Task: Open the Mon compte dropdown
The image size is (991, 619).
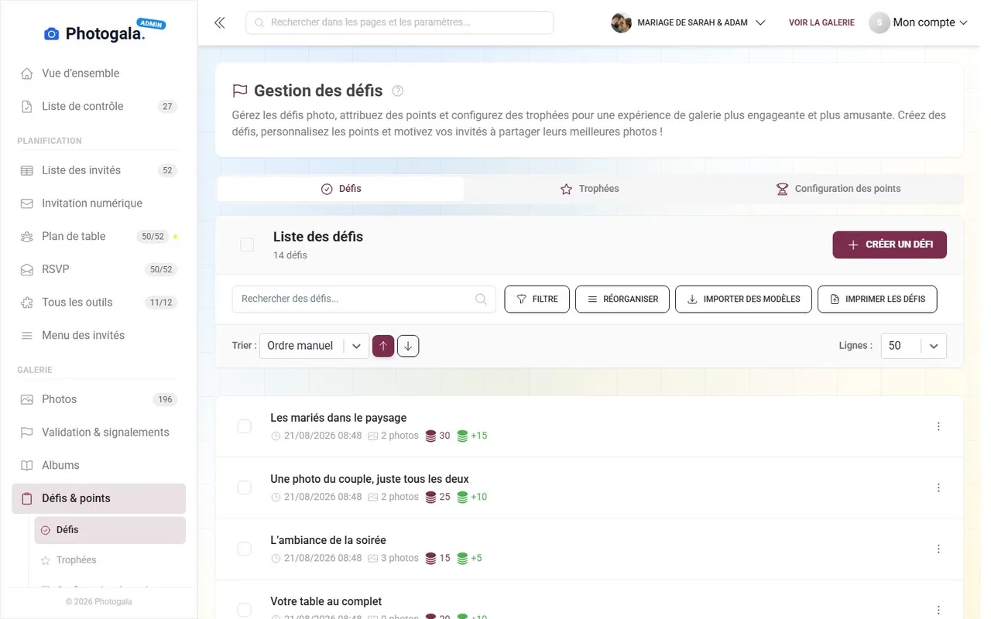Action: click(918, 22)
